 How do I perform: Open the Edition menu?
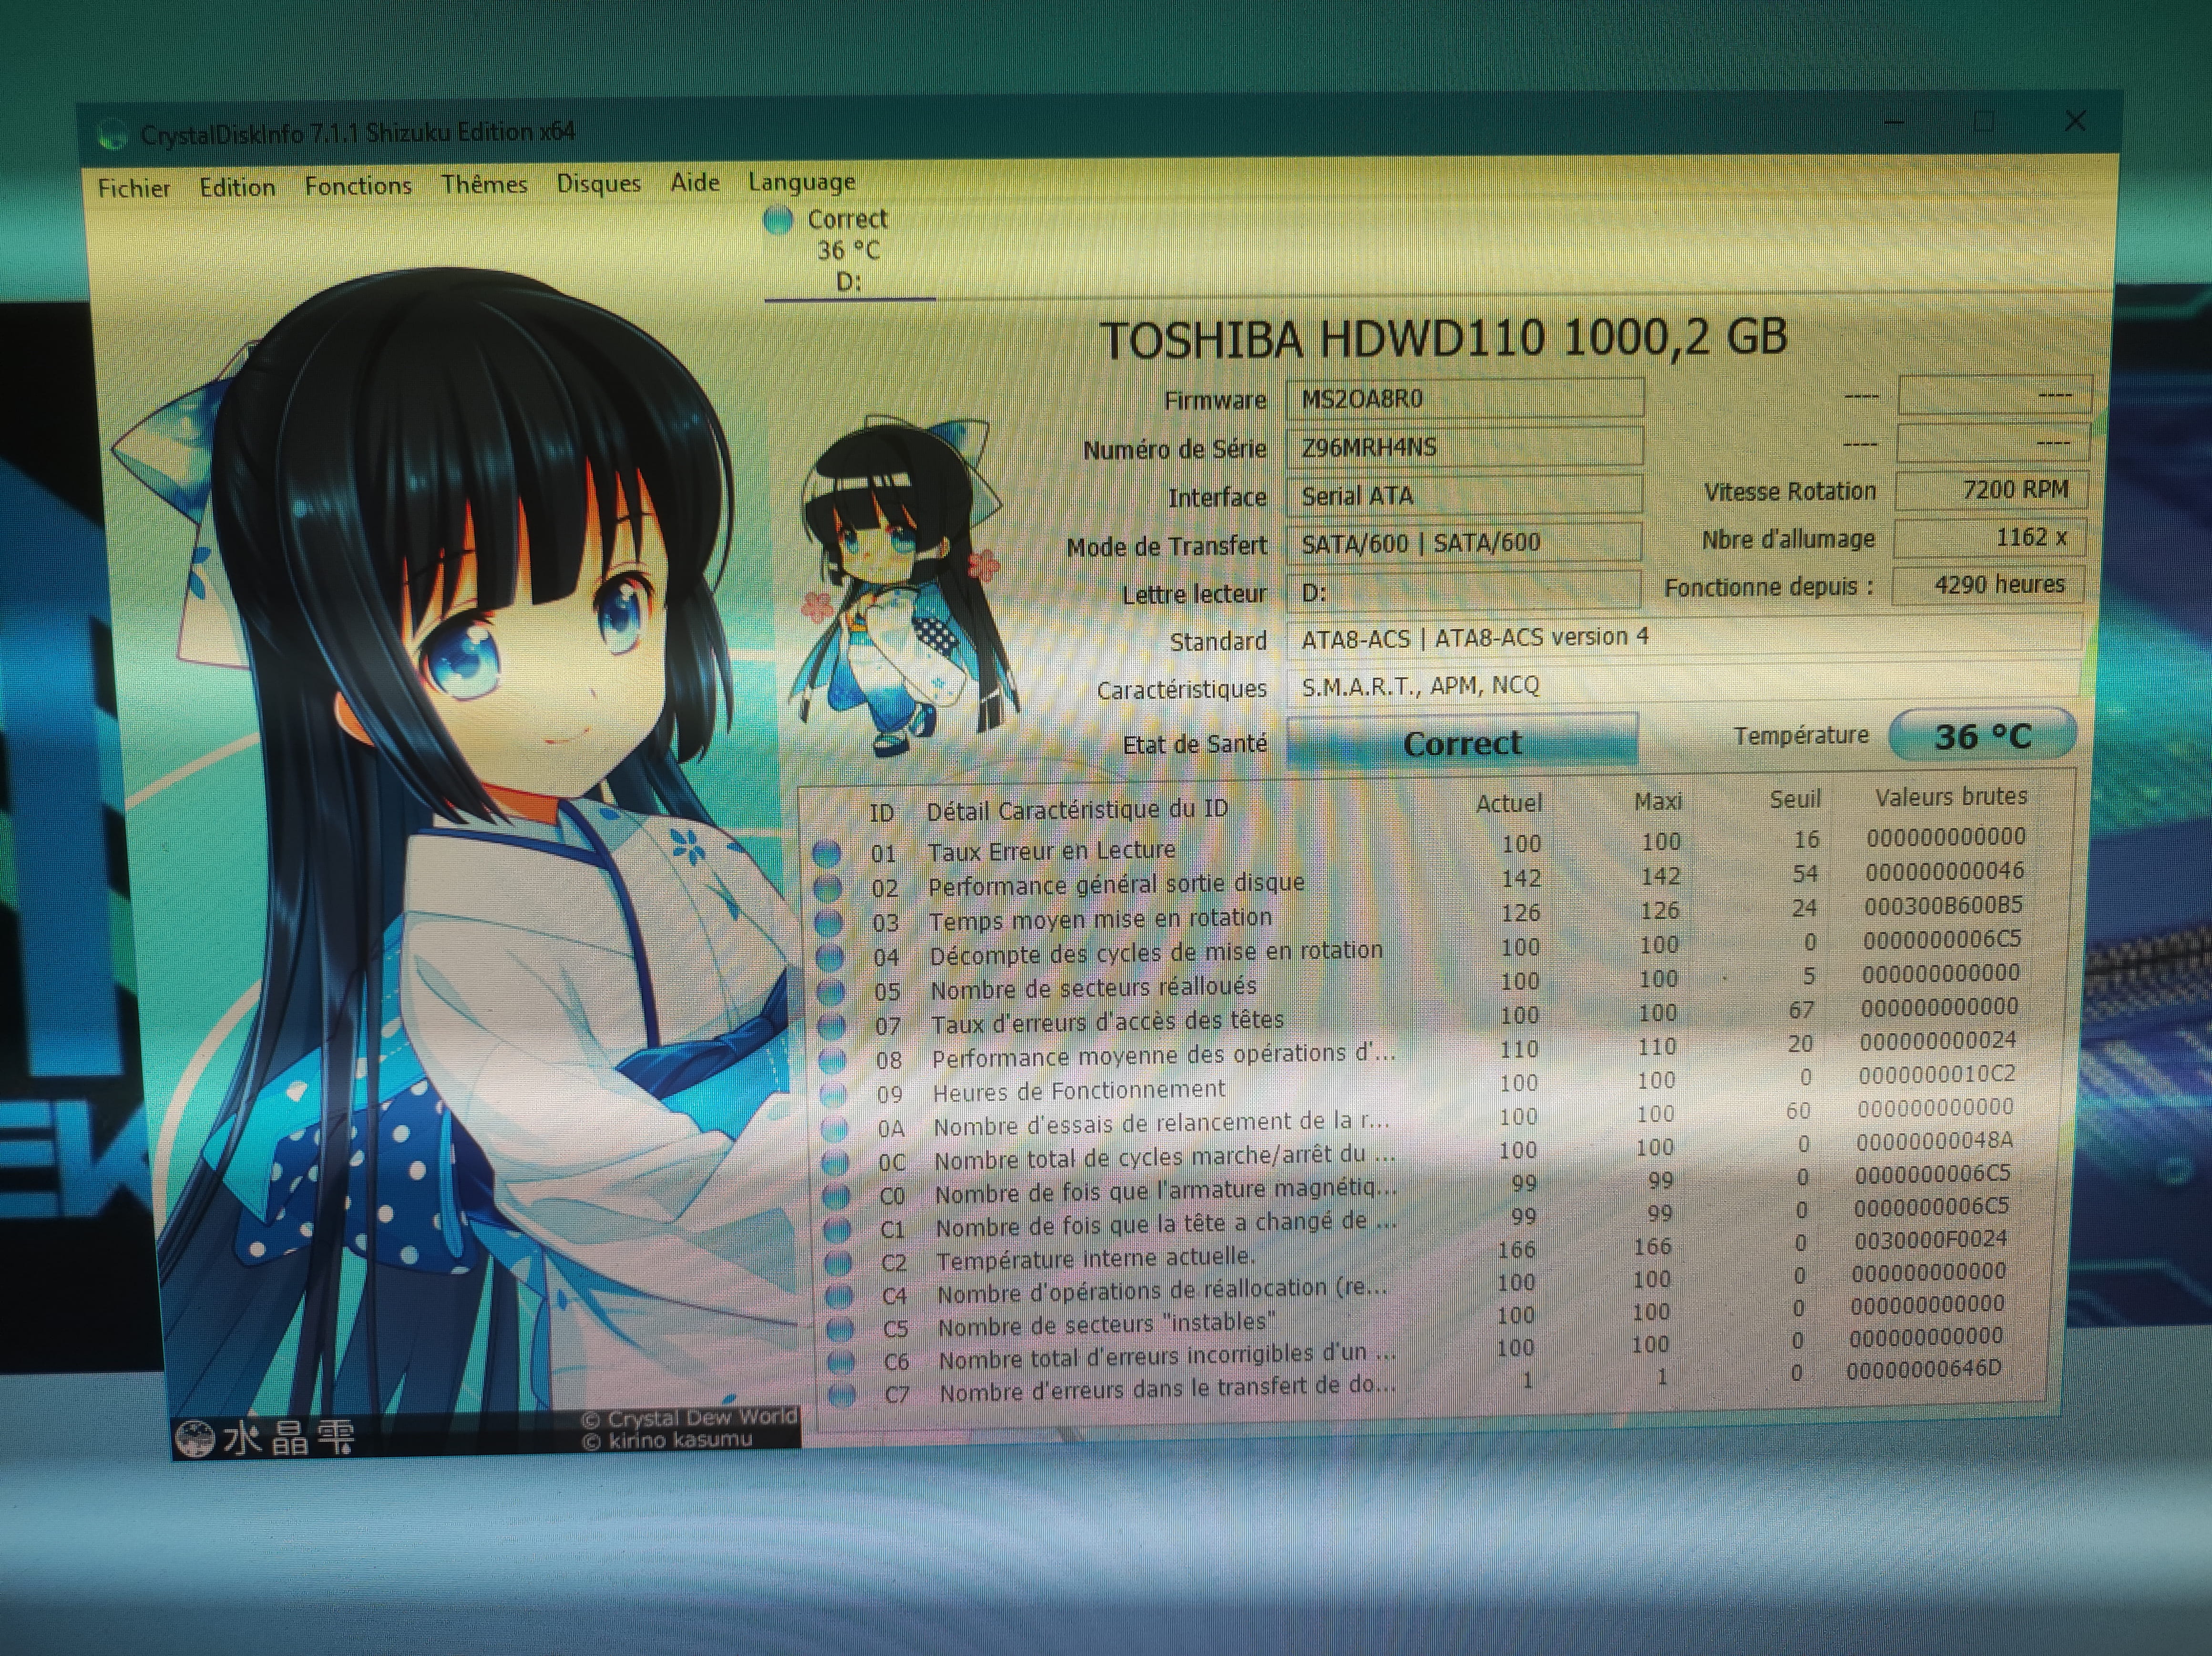coord(237,187)
